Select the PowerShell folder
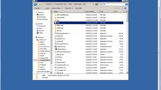Viewport: 161px width, 90px height. tap(60, 25)
